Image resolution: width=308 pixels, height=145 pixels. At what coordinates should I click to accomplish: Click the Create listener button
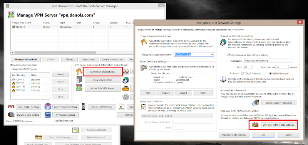point(60,74)
